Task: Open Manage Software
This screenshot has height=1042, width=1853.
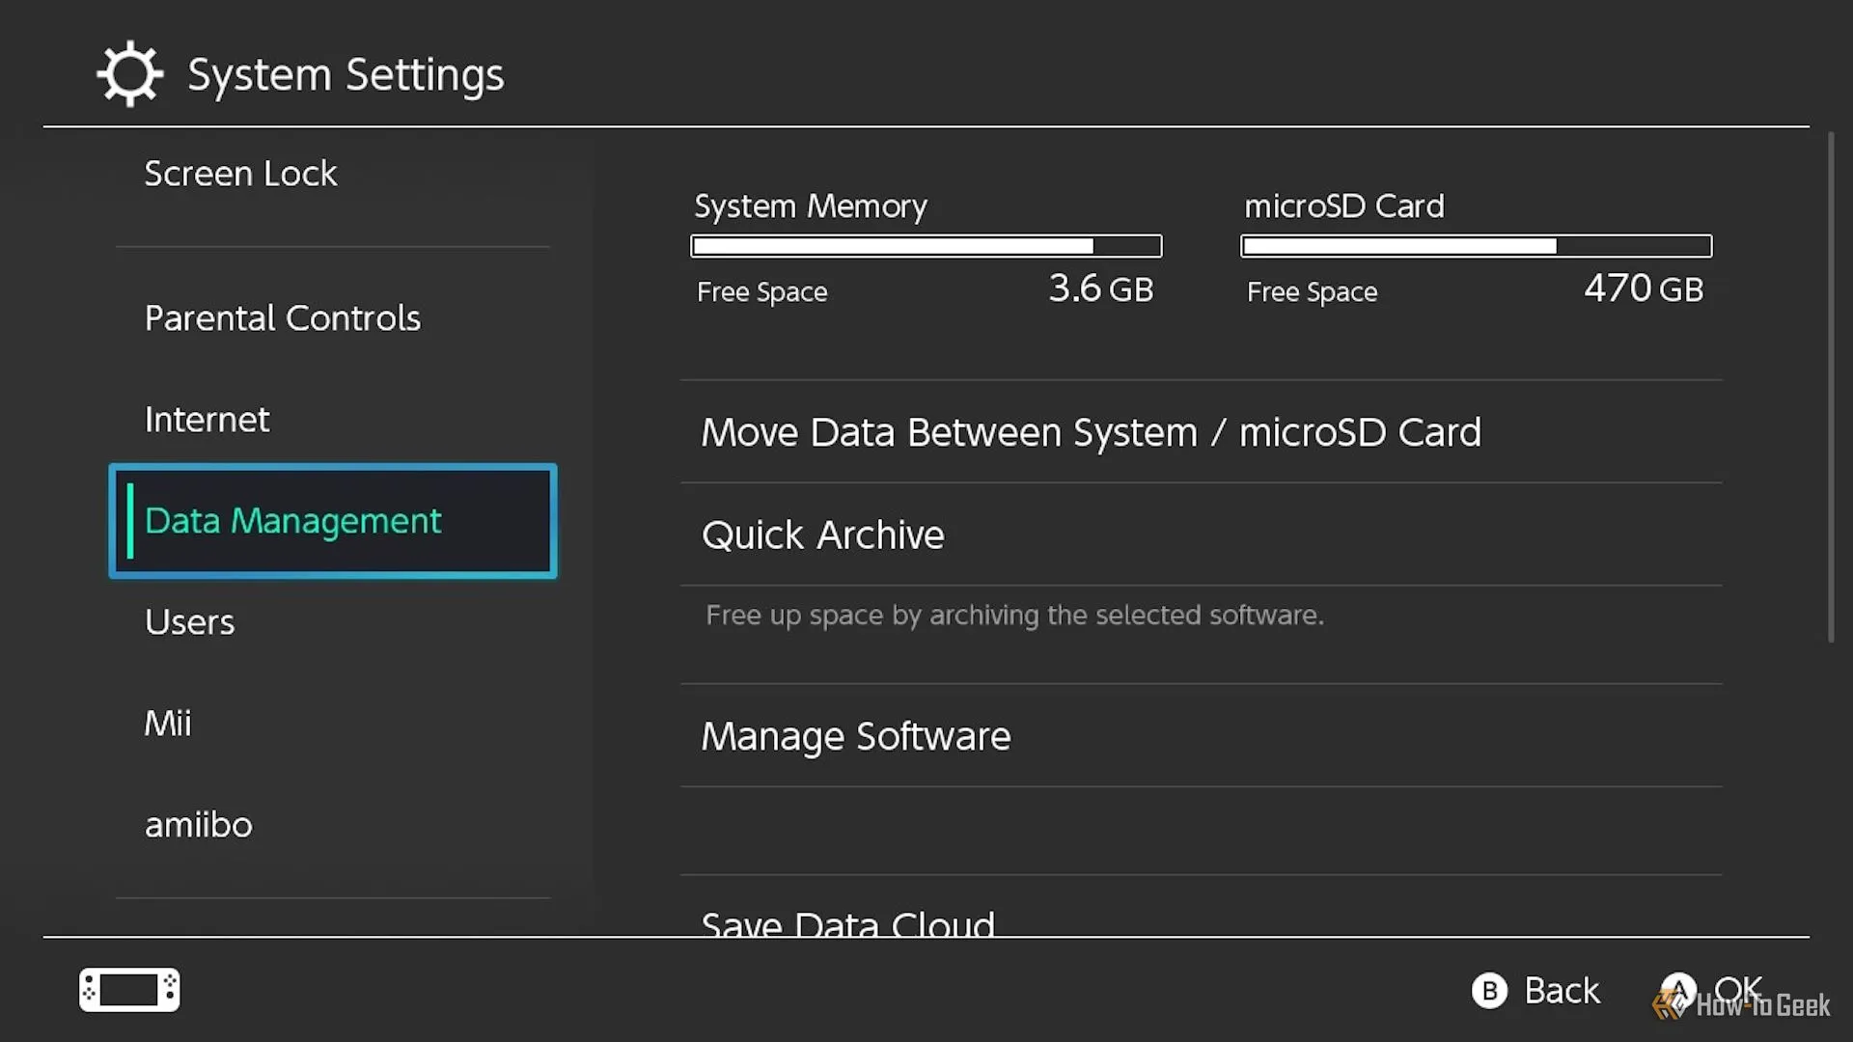Action: click(x=1202, y=736)
